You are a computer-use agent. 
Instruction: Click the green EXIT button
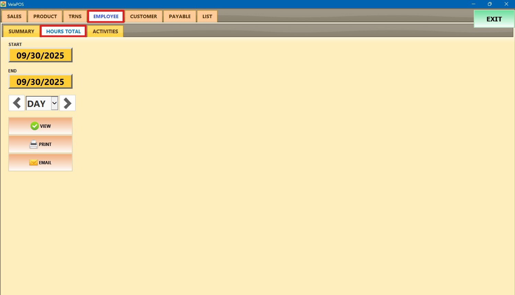(494, 19)
